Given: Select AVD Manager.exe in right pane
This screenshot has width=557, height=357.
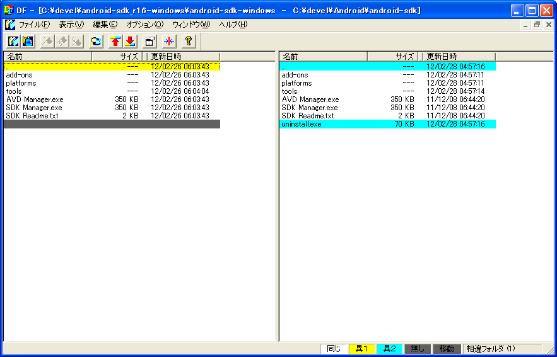Looking at the screenshot, I should 387,99.
